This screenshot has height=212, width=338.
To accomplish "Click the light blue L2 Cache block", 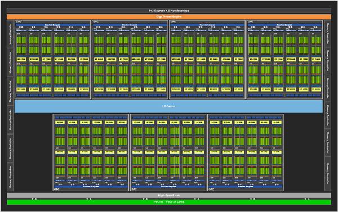I will [168, 106].
